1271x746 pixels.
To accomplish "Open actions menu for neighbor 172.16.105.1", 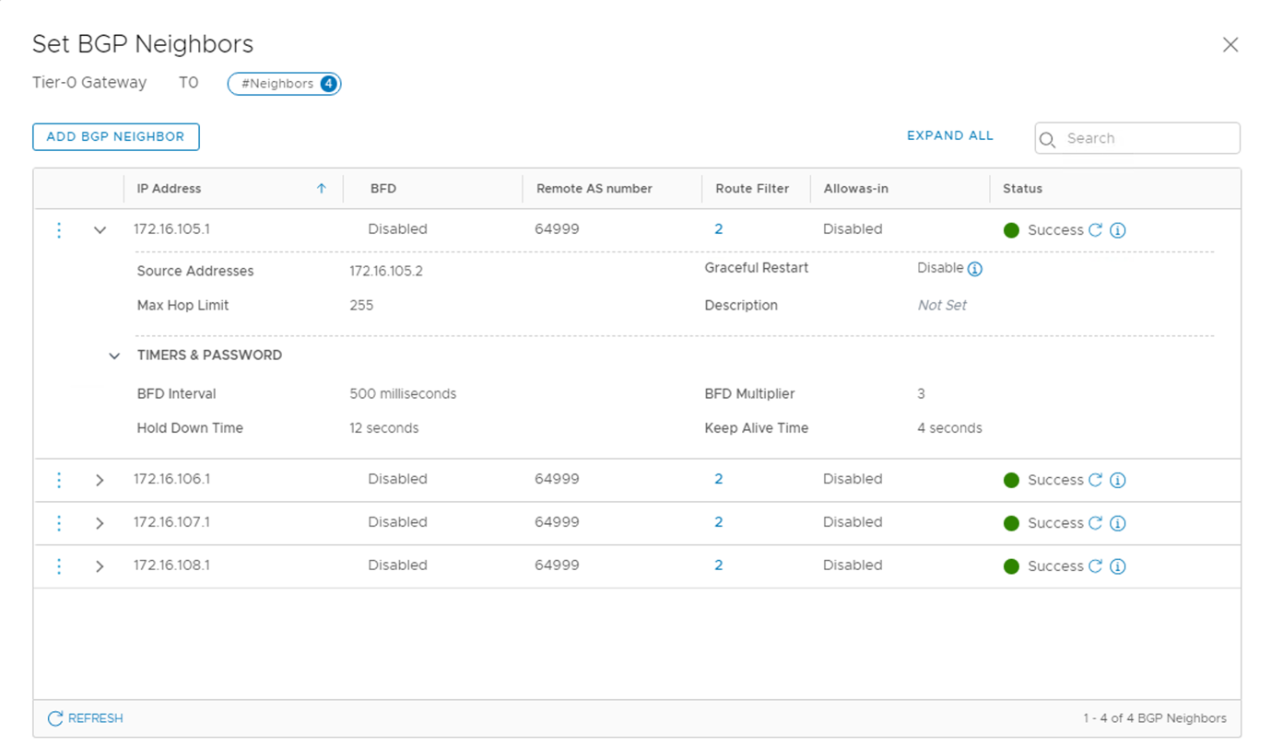I will click(59, 230).
